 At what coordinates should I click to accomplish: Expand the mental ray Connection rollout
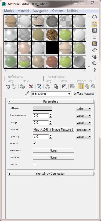tap(51, 174)
